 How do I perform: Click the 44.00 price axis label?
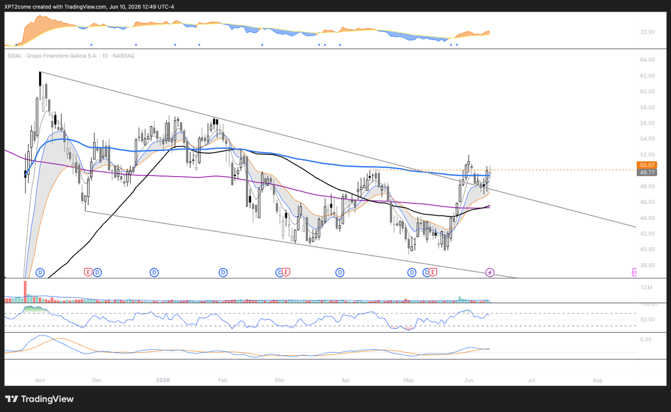(x=648, y=217)
